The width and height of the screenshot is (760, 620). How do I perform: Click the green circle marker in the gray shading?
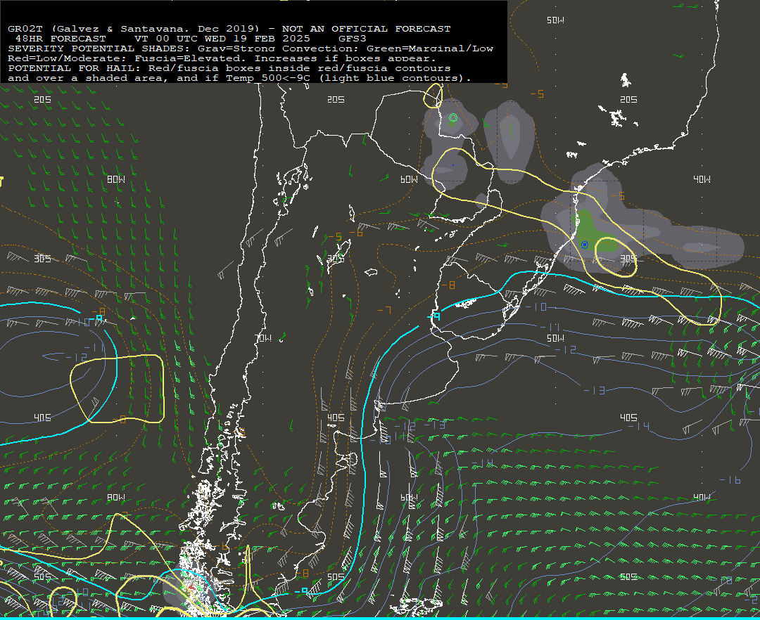point(453,117)
